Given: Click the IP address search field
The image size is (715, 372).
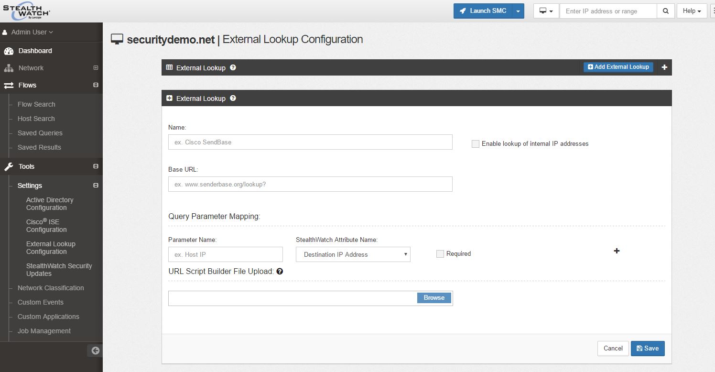Looking at the screenshot, I should (x=608, y=11).
